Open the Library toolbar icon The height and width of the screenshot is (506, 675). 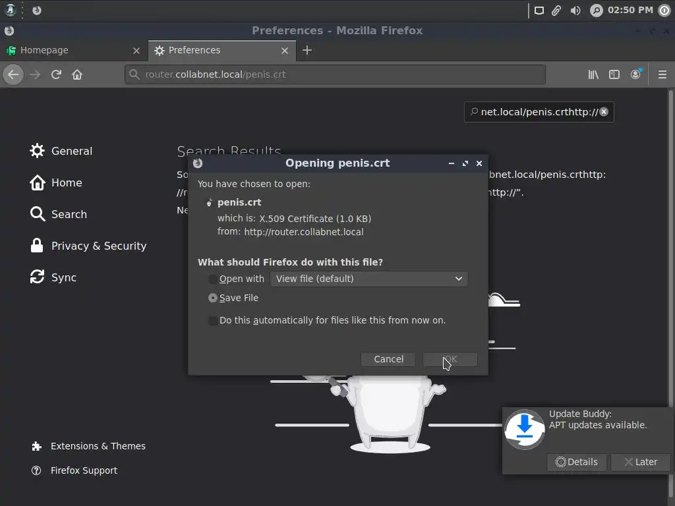click(593, 74)
